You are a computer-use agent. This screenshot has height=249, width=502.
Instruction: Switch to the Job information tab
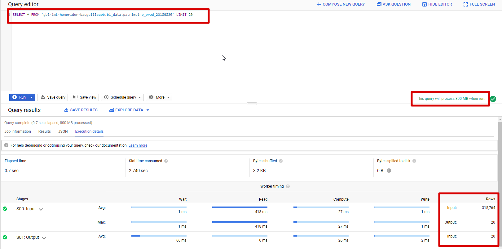[x=18, y=131]
